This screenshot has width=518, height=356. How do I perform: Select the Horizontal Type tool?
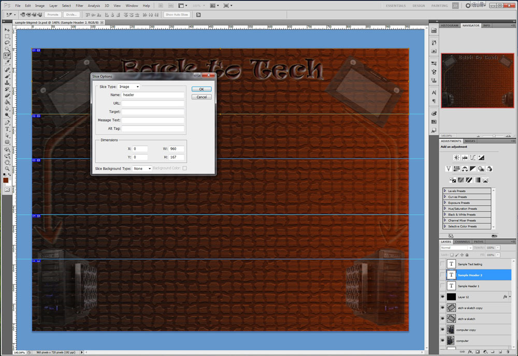7,129
